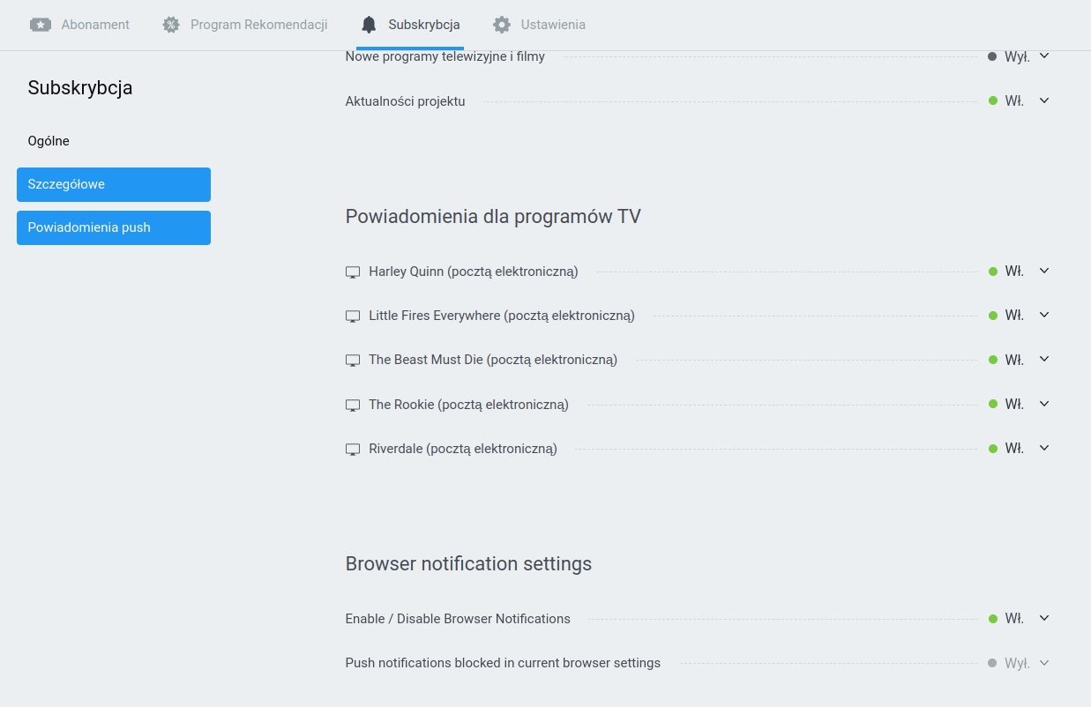Click the Abonament ticket icon
1091x707 pixels.
point(41,25)
